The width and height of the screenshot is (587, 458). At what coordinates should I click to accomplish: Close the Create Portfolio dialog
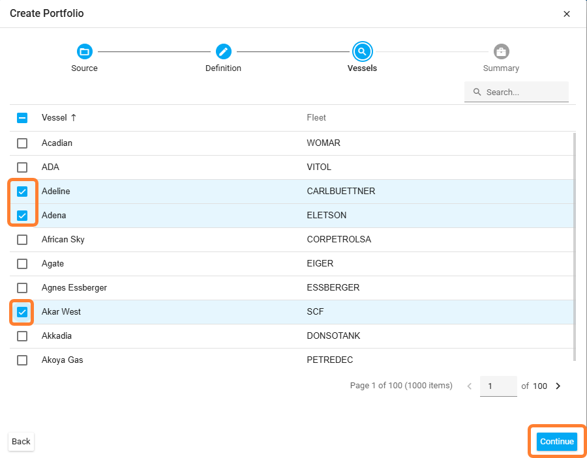coord(567,14)
